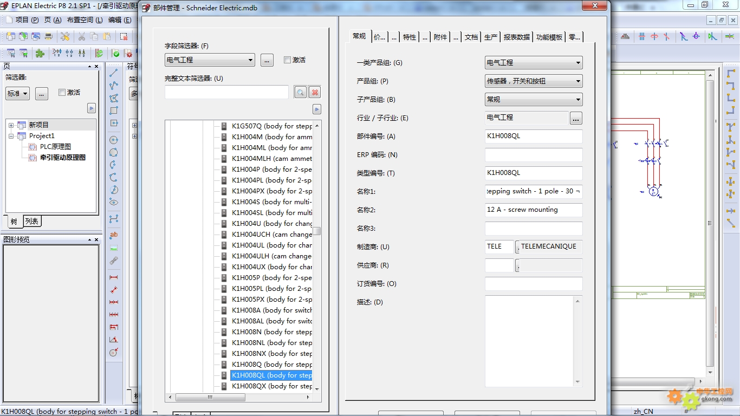Switch to the 列表 tab in page navigator
The width and height of the screenshot is (740, 416).
32,221
